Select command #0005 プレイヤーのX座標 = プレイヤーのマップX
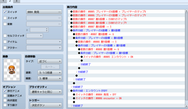188x109 pixels. click(126, 12)
